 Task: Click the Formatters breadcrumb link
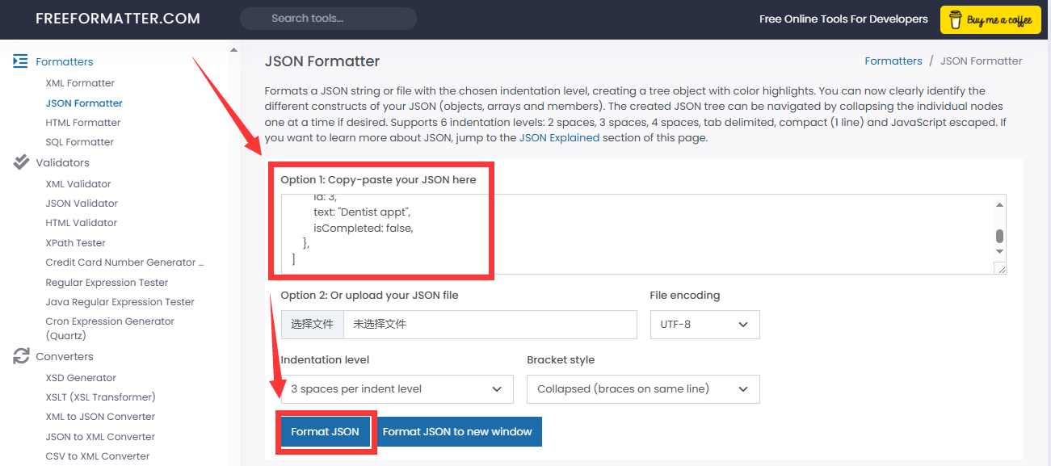pyautogui.click(x=893, y=61)
